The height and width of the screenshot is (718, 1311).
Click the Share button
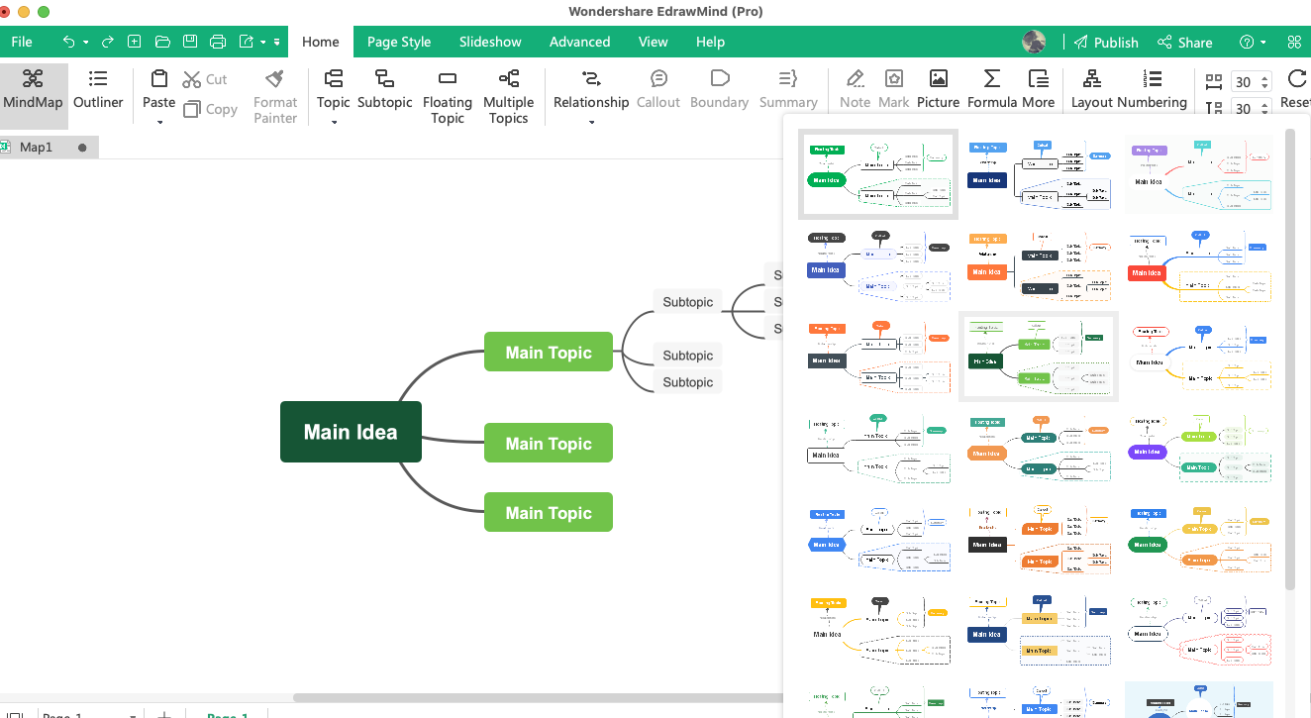(x=1185, y=42)
